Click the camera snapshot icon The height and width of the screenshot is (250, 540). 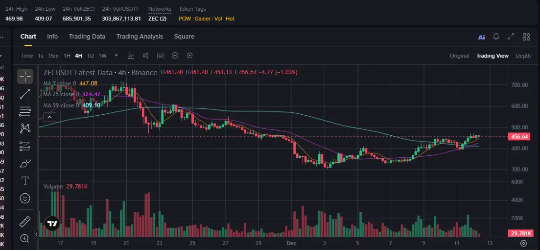point(160,56)
